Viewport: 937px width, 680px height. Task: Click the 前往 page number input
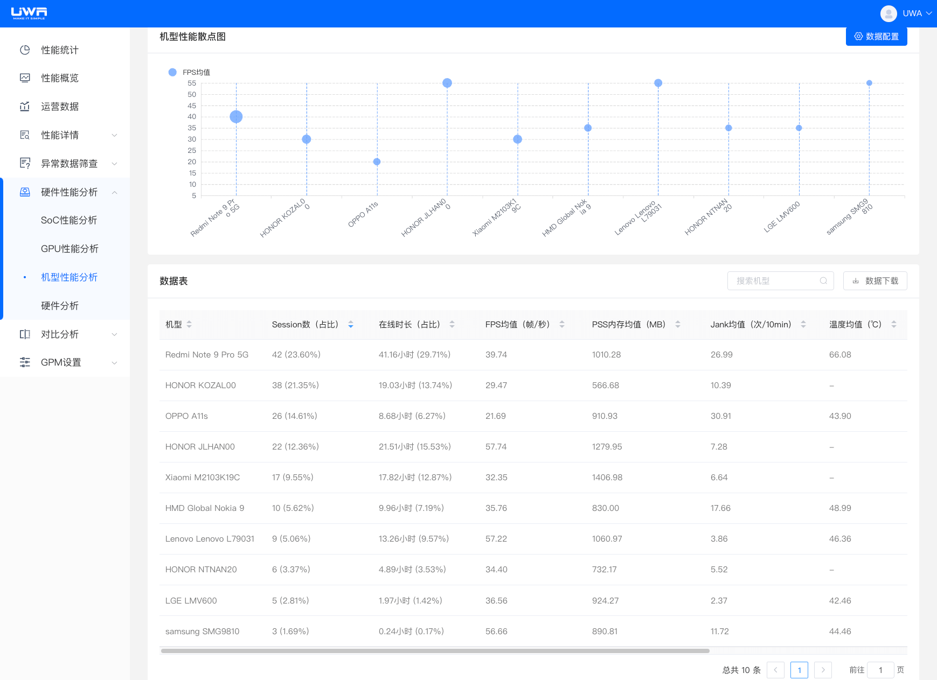[880, 670]
